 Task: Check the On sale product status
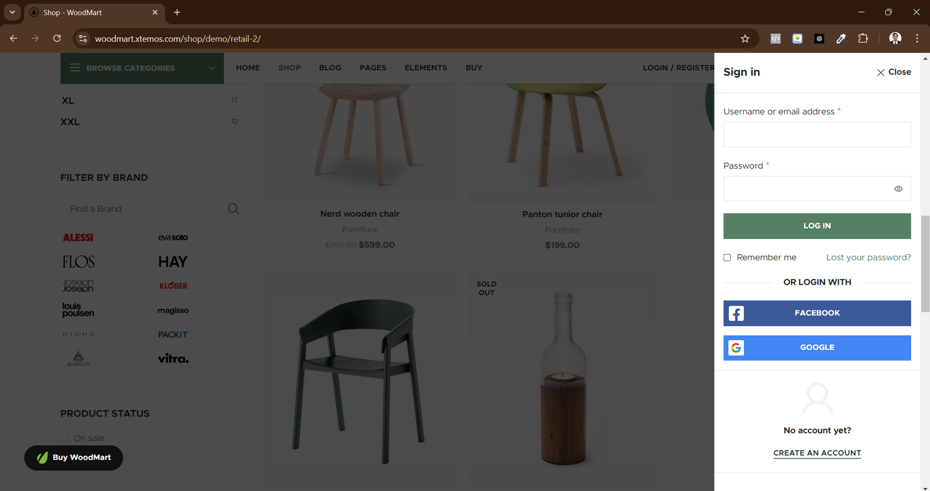65,439
